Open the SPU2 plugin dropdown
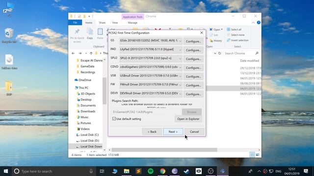314x176 pixels. (151, 58)
